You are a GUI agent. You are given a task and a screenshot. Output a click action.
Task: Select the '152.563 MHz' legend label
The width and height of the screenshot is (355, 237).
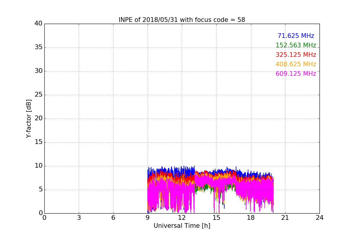(x=296, y=45)
